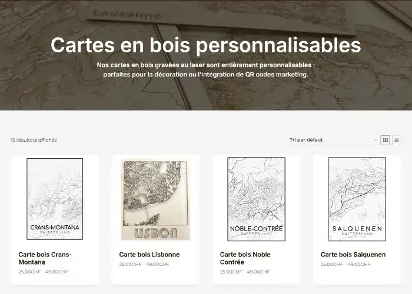This screenshot has height=294, width=412.
Task: Switch to grid view layout
Action: click(x=385, y=140)
